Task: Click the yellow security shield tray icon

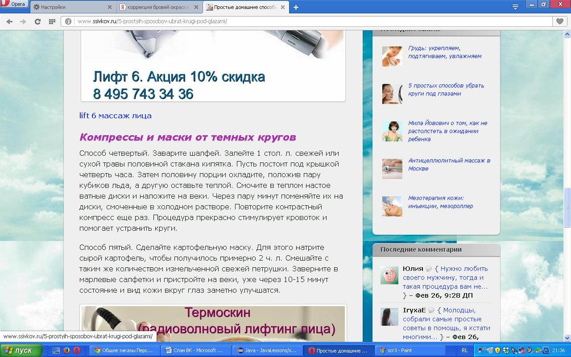Action: [497, 351]
